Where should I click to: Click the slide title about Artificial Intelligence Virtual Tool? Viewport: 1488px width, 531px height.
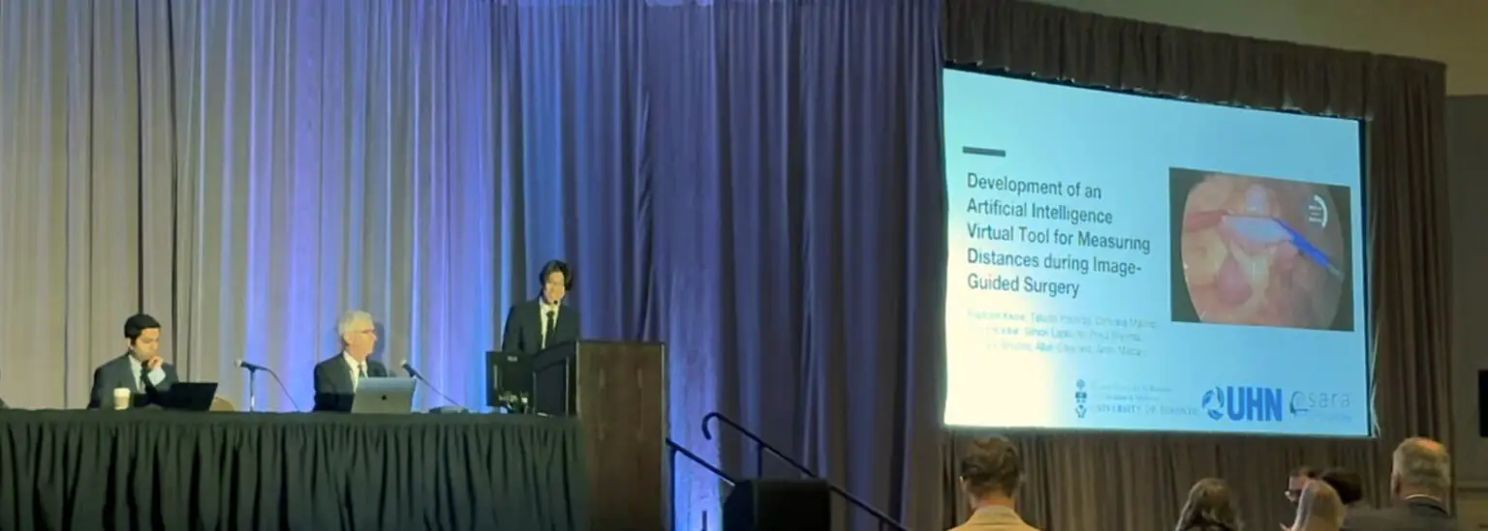pyautogui.click(x=1056, y=235)
